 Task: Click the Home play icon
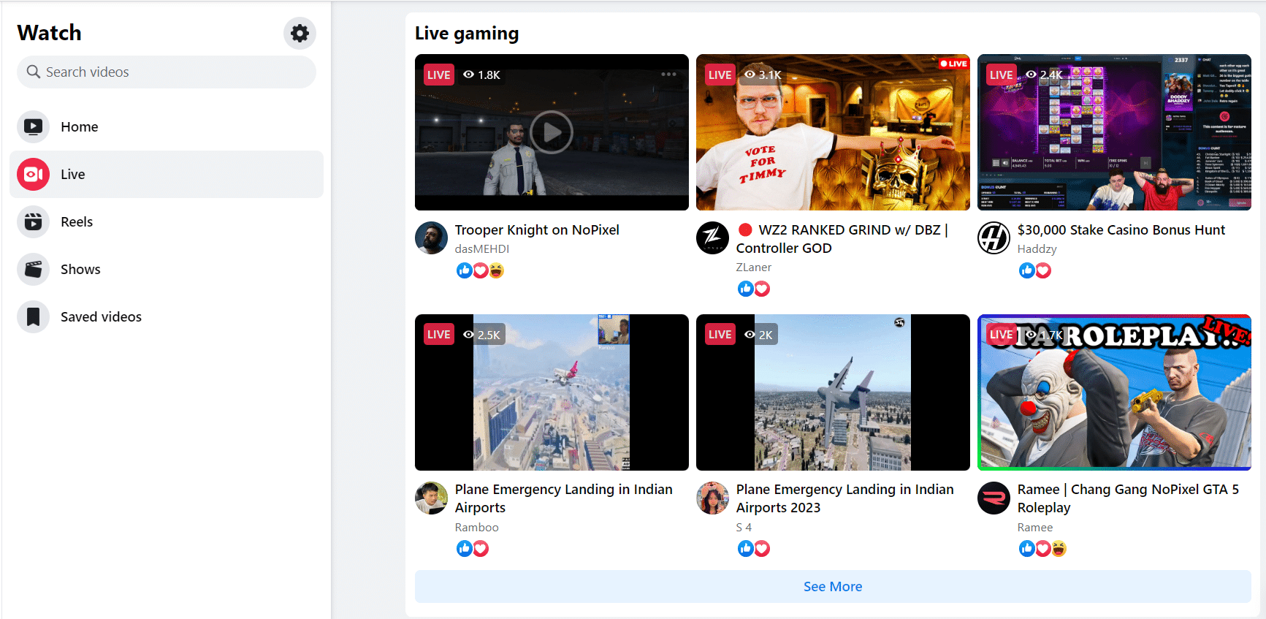pyautogui.click(x=33, y=126)
